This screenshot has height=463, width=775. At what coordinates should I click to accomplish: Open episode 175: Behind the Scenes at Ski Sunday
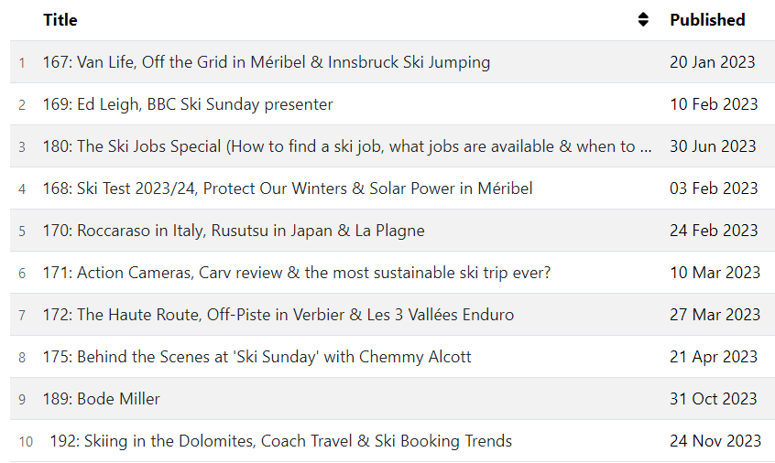[257, 357]
